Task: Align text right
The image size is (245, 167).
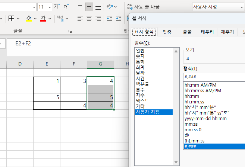Action: [98, 19]
